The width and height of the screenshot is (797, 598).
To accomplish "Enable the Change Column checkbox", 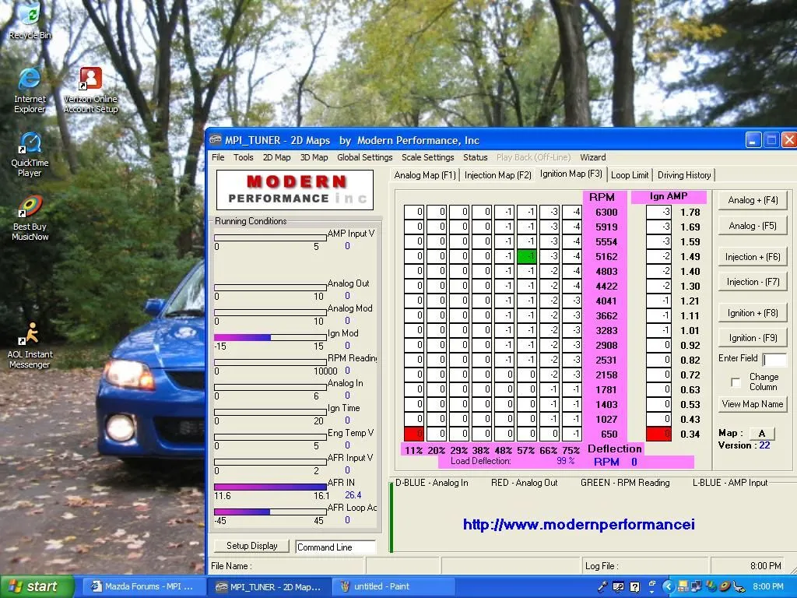I will (736, 382).
